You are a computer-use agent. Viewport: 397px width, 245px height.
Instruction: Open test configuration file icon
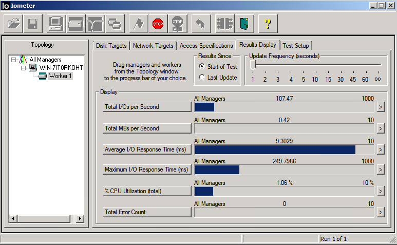(13, 24)
